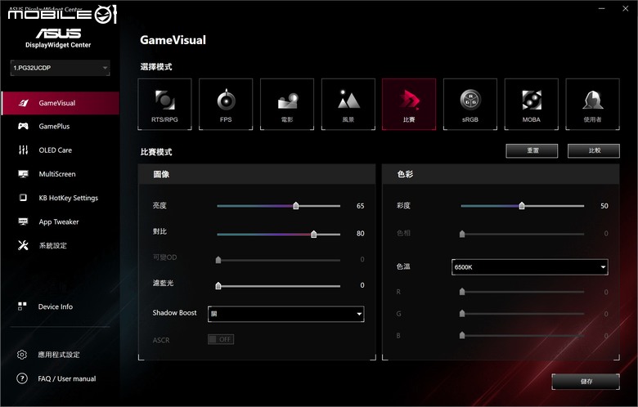638x407 pixels.
Task: Select the 比賽 (Racing) mode icon
Action: coord(409,105)
